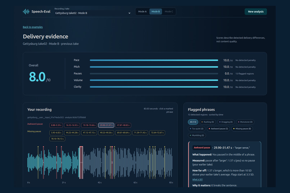Click the '13 flagged regions' text
The image size is (290, 193).
click(x=245, y=74)
